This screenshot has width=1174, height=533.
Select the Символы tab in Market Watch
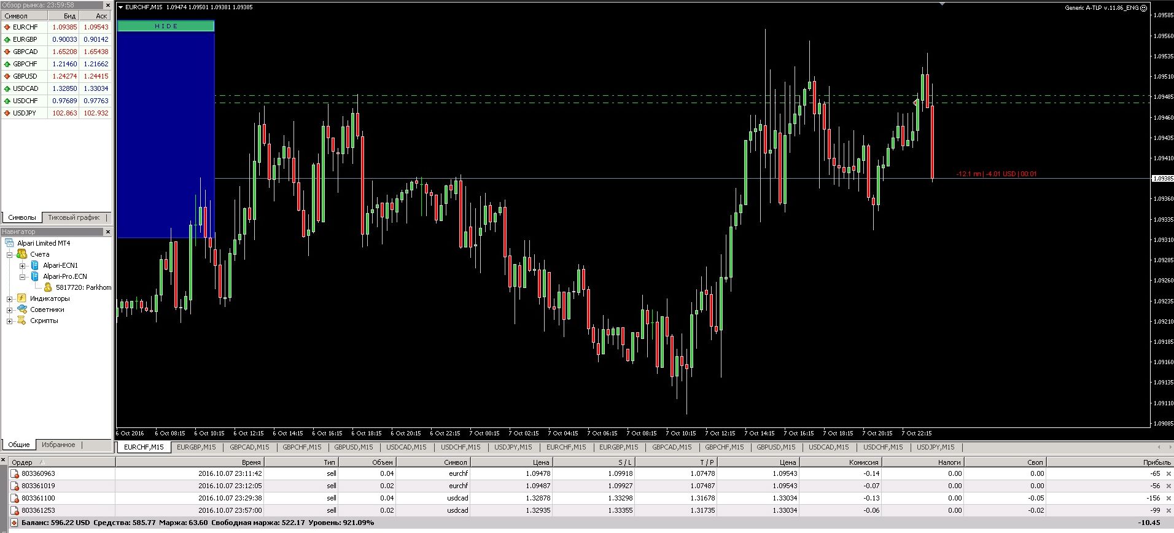22,217
